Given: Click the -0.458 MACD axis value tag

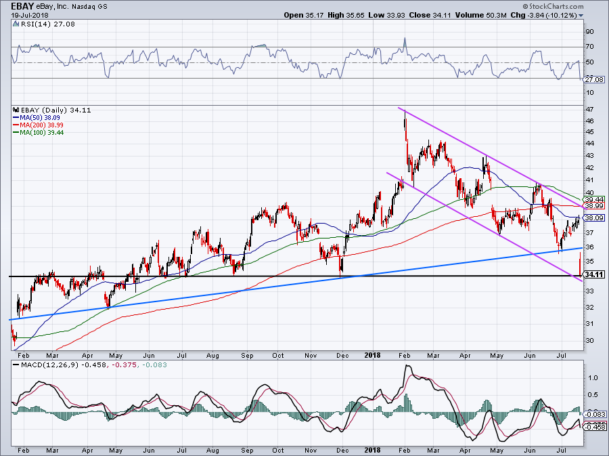Looking at the screenshot, I should click(x=596, y=428).
